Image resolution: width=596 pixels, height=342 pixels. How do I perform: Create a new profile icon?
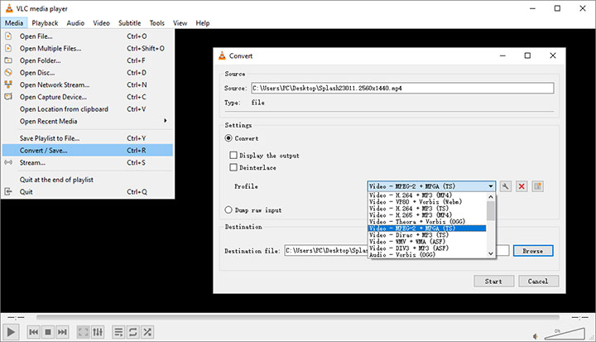point(537,186)
